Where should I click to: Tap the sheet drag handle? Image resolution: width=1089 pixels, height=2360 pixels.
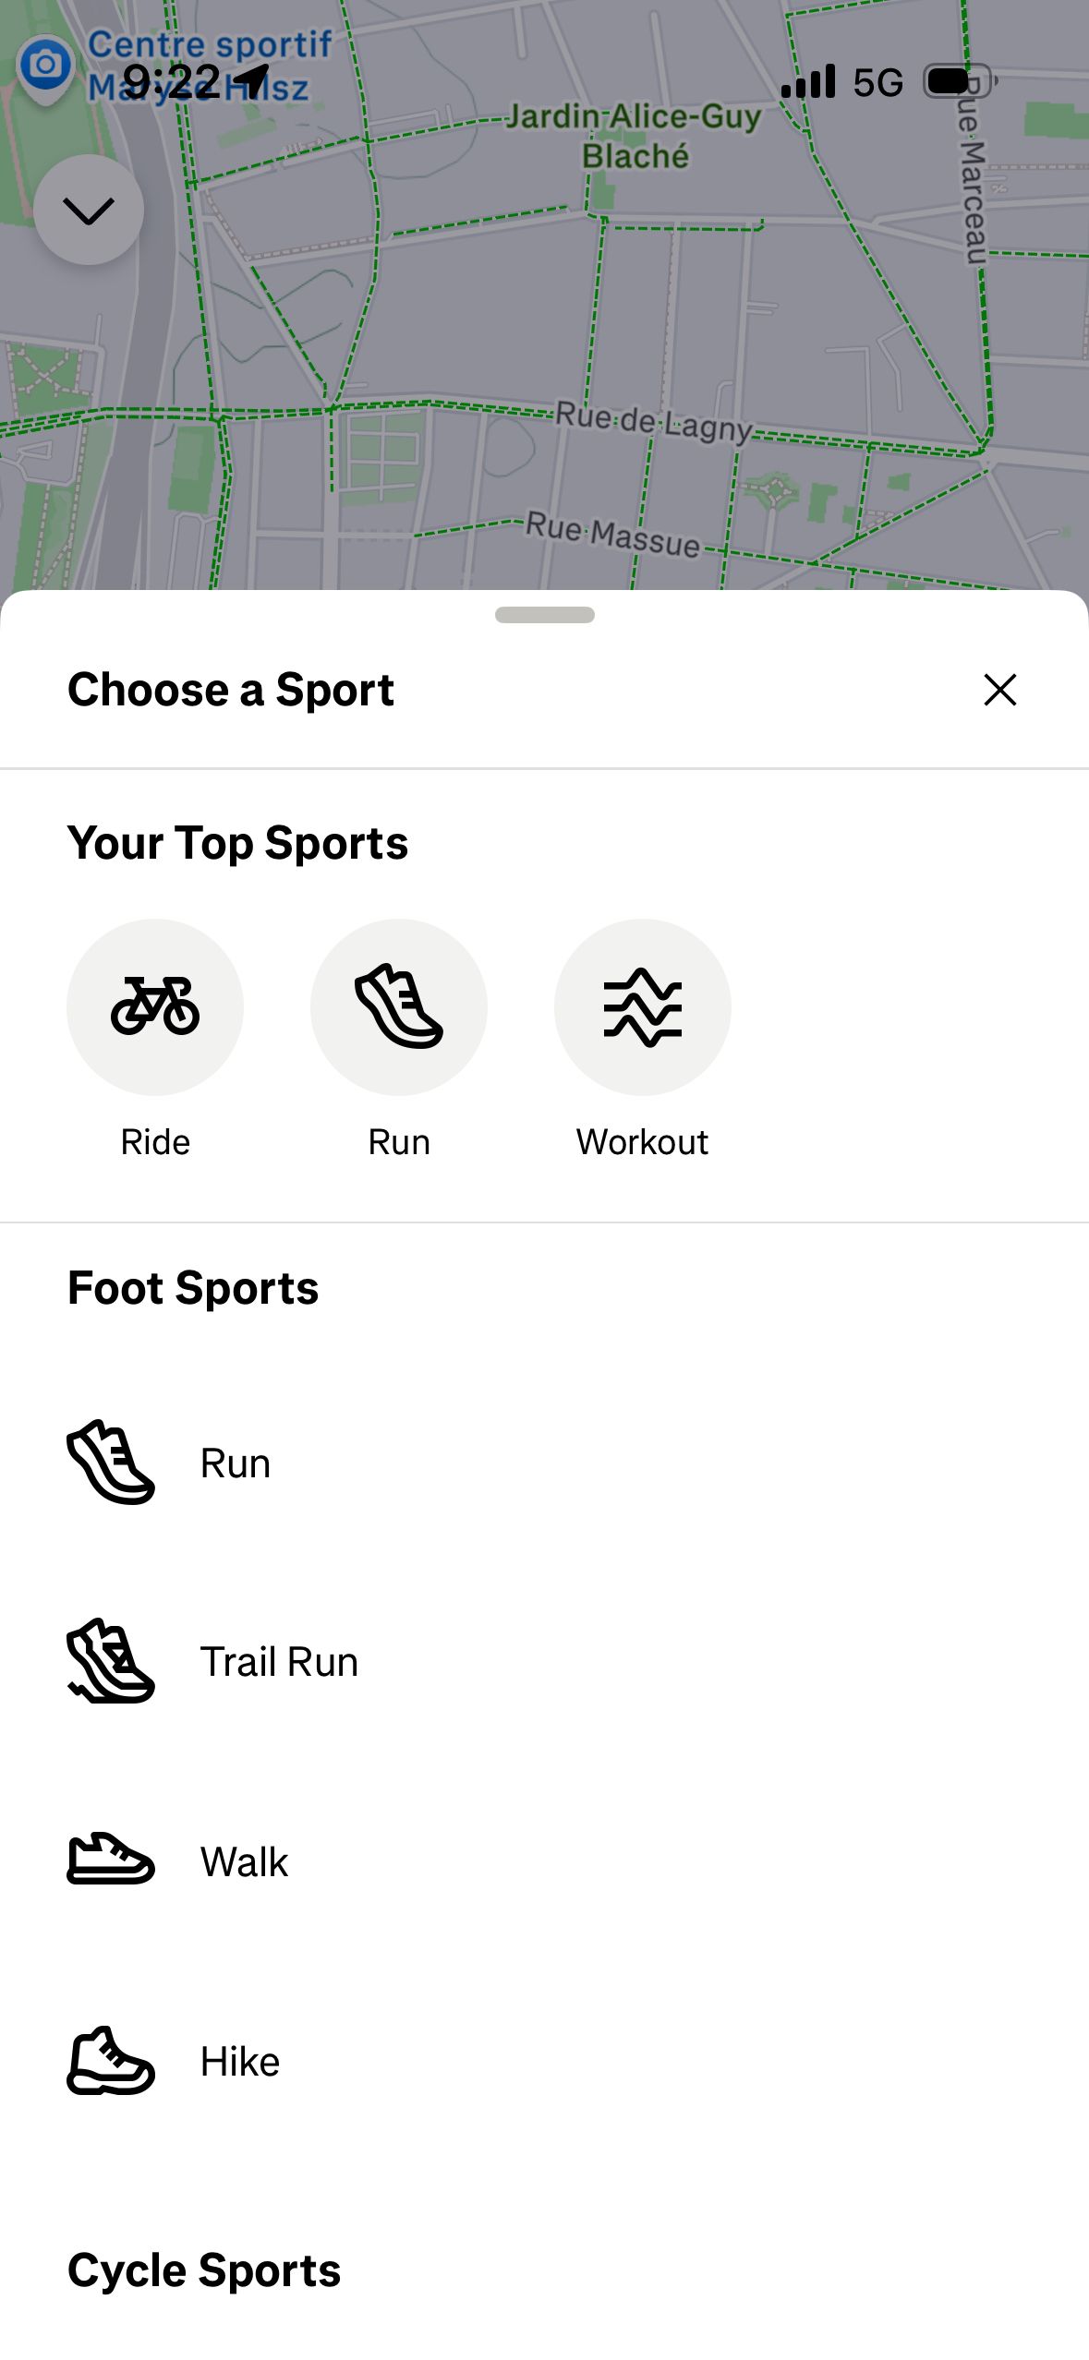[x=545, y=615]
